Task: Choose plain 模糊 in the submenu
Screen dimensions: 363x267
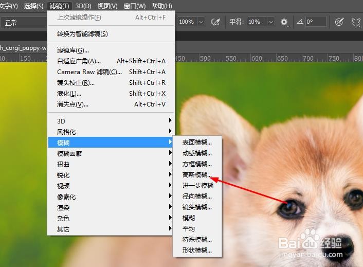Action: click(197, 218)
